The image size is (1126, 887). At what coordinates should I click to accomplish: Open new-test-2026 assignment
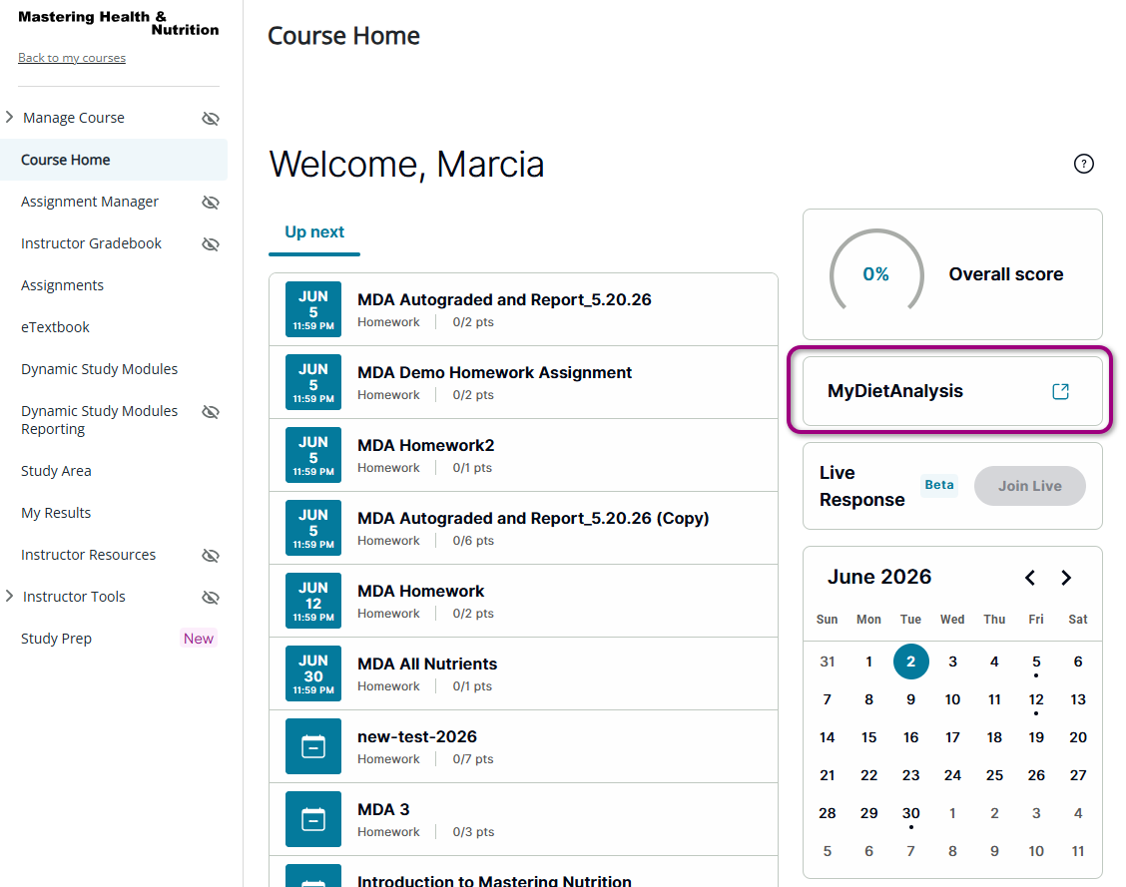point(417,737)
